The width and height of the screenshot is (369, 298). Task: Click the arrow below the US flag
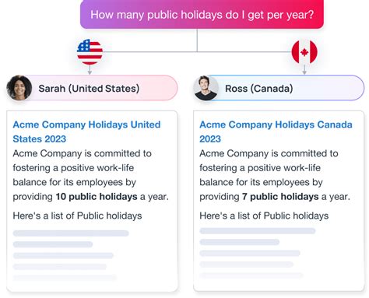90,70
